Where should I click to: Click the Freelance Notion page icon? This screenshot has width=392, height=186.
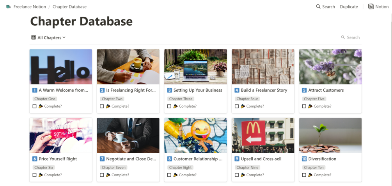(9, 7)
